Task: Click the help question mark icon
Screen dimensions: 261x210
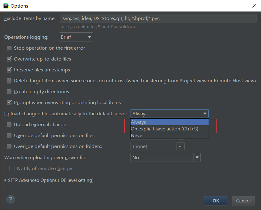Action: [x=11, y=199]
